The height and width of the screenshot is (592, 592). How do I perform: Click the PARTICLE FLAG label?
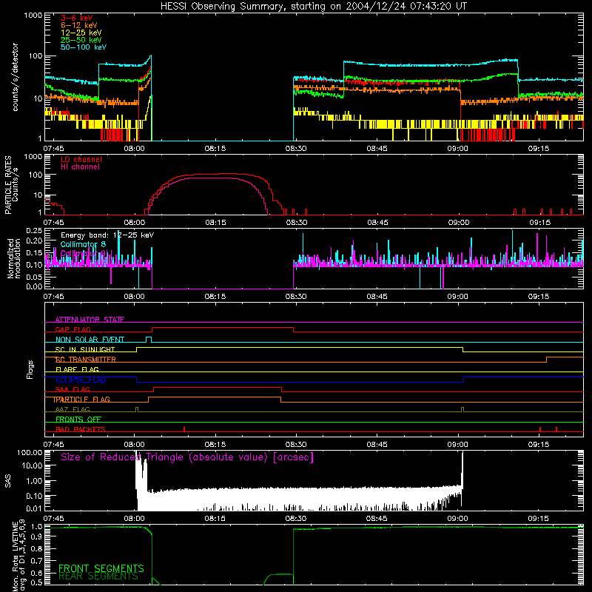[x=82, y=400]
